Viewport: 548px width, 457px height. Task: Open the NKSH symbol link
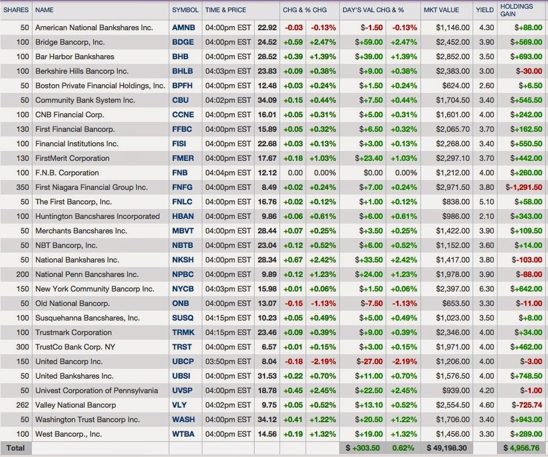tap(183, 260)
